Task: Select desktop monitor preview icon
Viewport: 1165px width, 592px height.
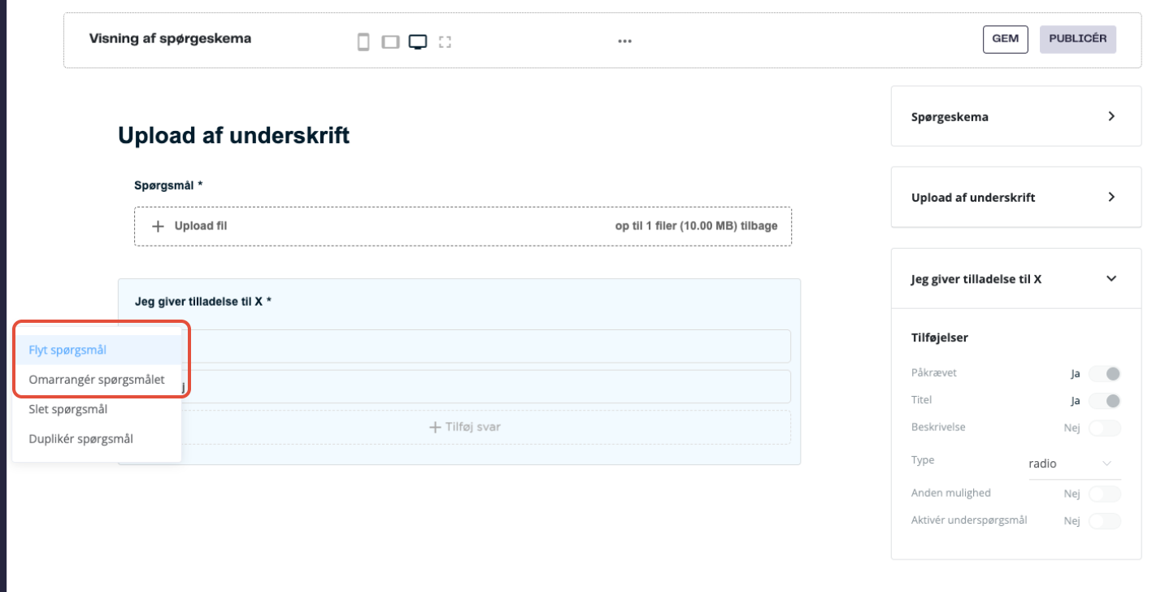Action: (x=417, y=41)
